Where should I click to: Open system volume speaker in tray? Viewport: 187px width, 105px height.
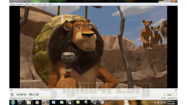click(164, 102)
